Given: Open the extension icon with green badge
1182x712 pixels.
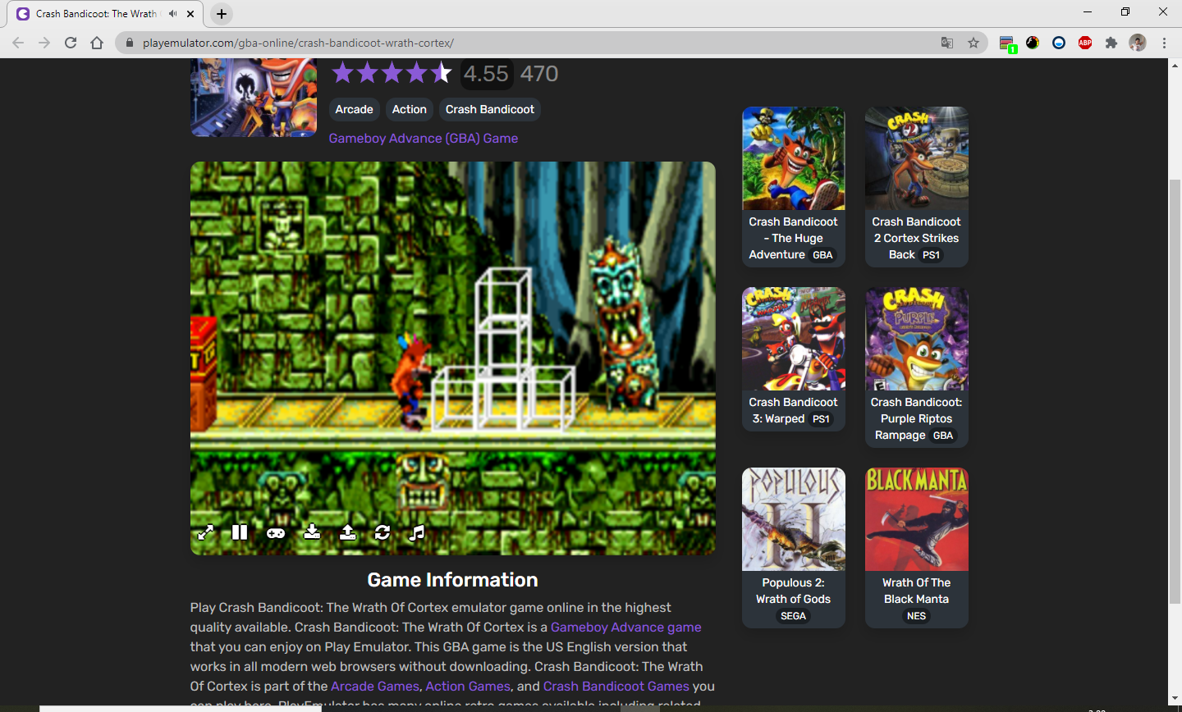Looking at the screenshot, I should (x=1007, y=43).
